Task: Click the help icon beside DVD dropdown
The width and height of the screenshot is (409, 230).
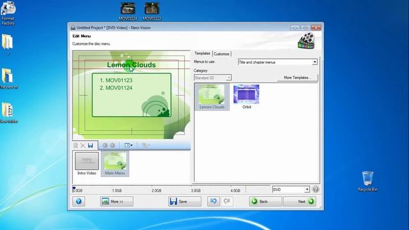Action: [315, 189]
